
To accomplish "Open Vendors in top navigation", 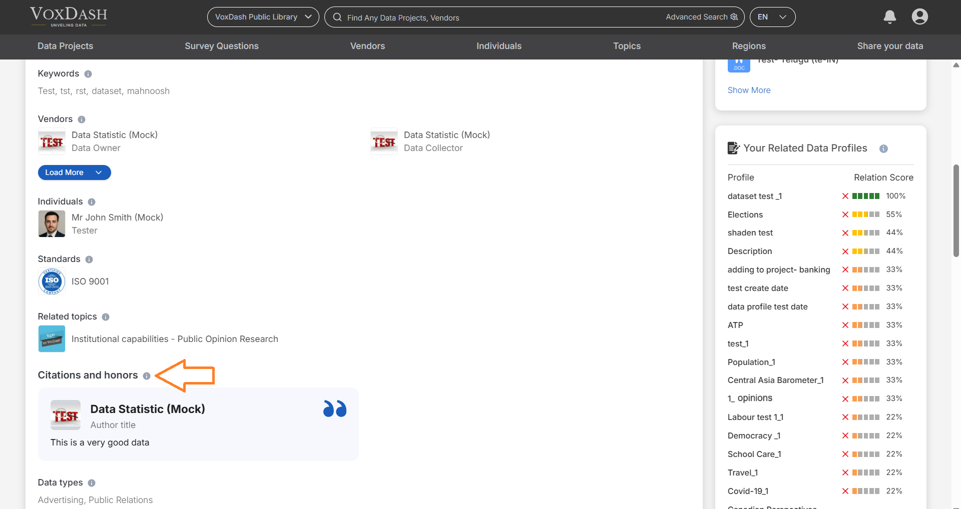I will (367, 46).
